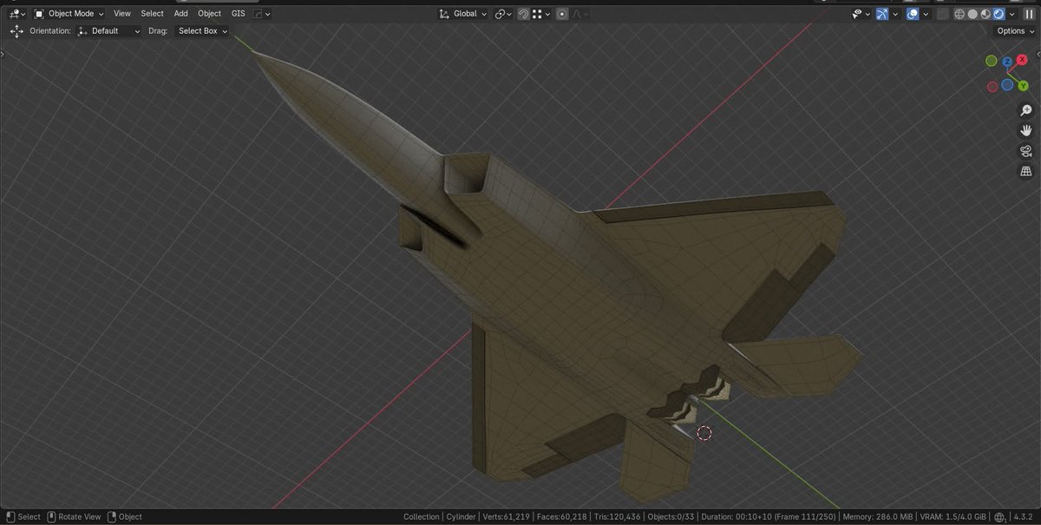The width and height of the screenshot is (1041, 525).
Task: Open the object visibility eye dropdown
Action: tap(861, 14)
